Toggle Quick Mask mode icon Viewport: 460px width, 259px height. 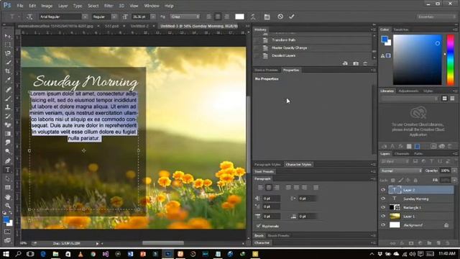point(8,232)
